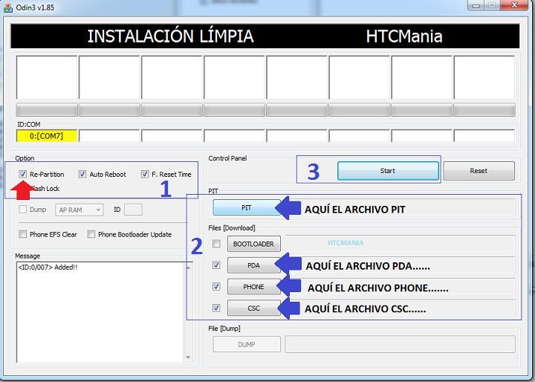The height and width of the screenshot is (382, 535).
Task: Click the BOOTLOADER file path field
Action: click(400, 243)
